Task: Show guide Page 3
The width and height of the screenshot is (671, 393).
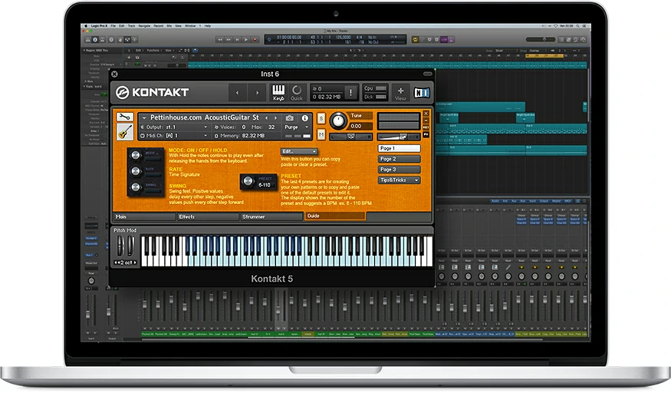Action: point(399,170)
